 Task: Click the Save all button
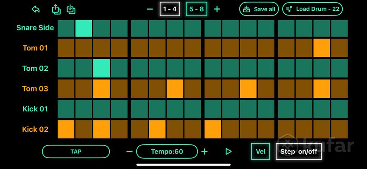(259, 9)
